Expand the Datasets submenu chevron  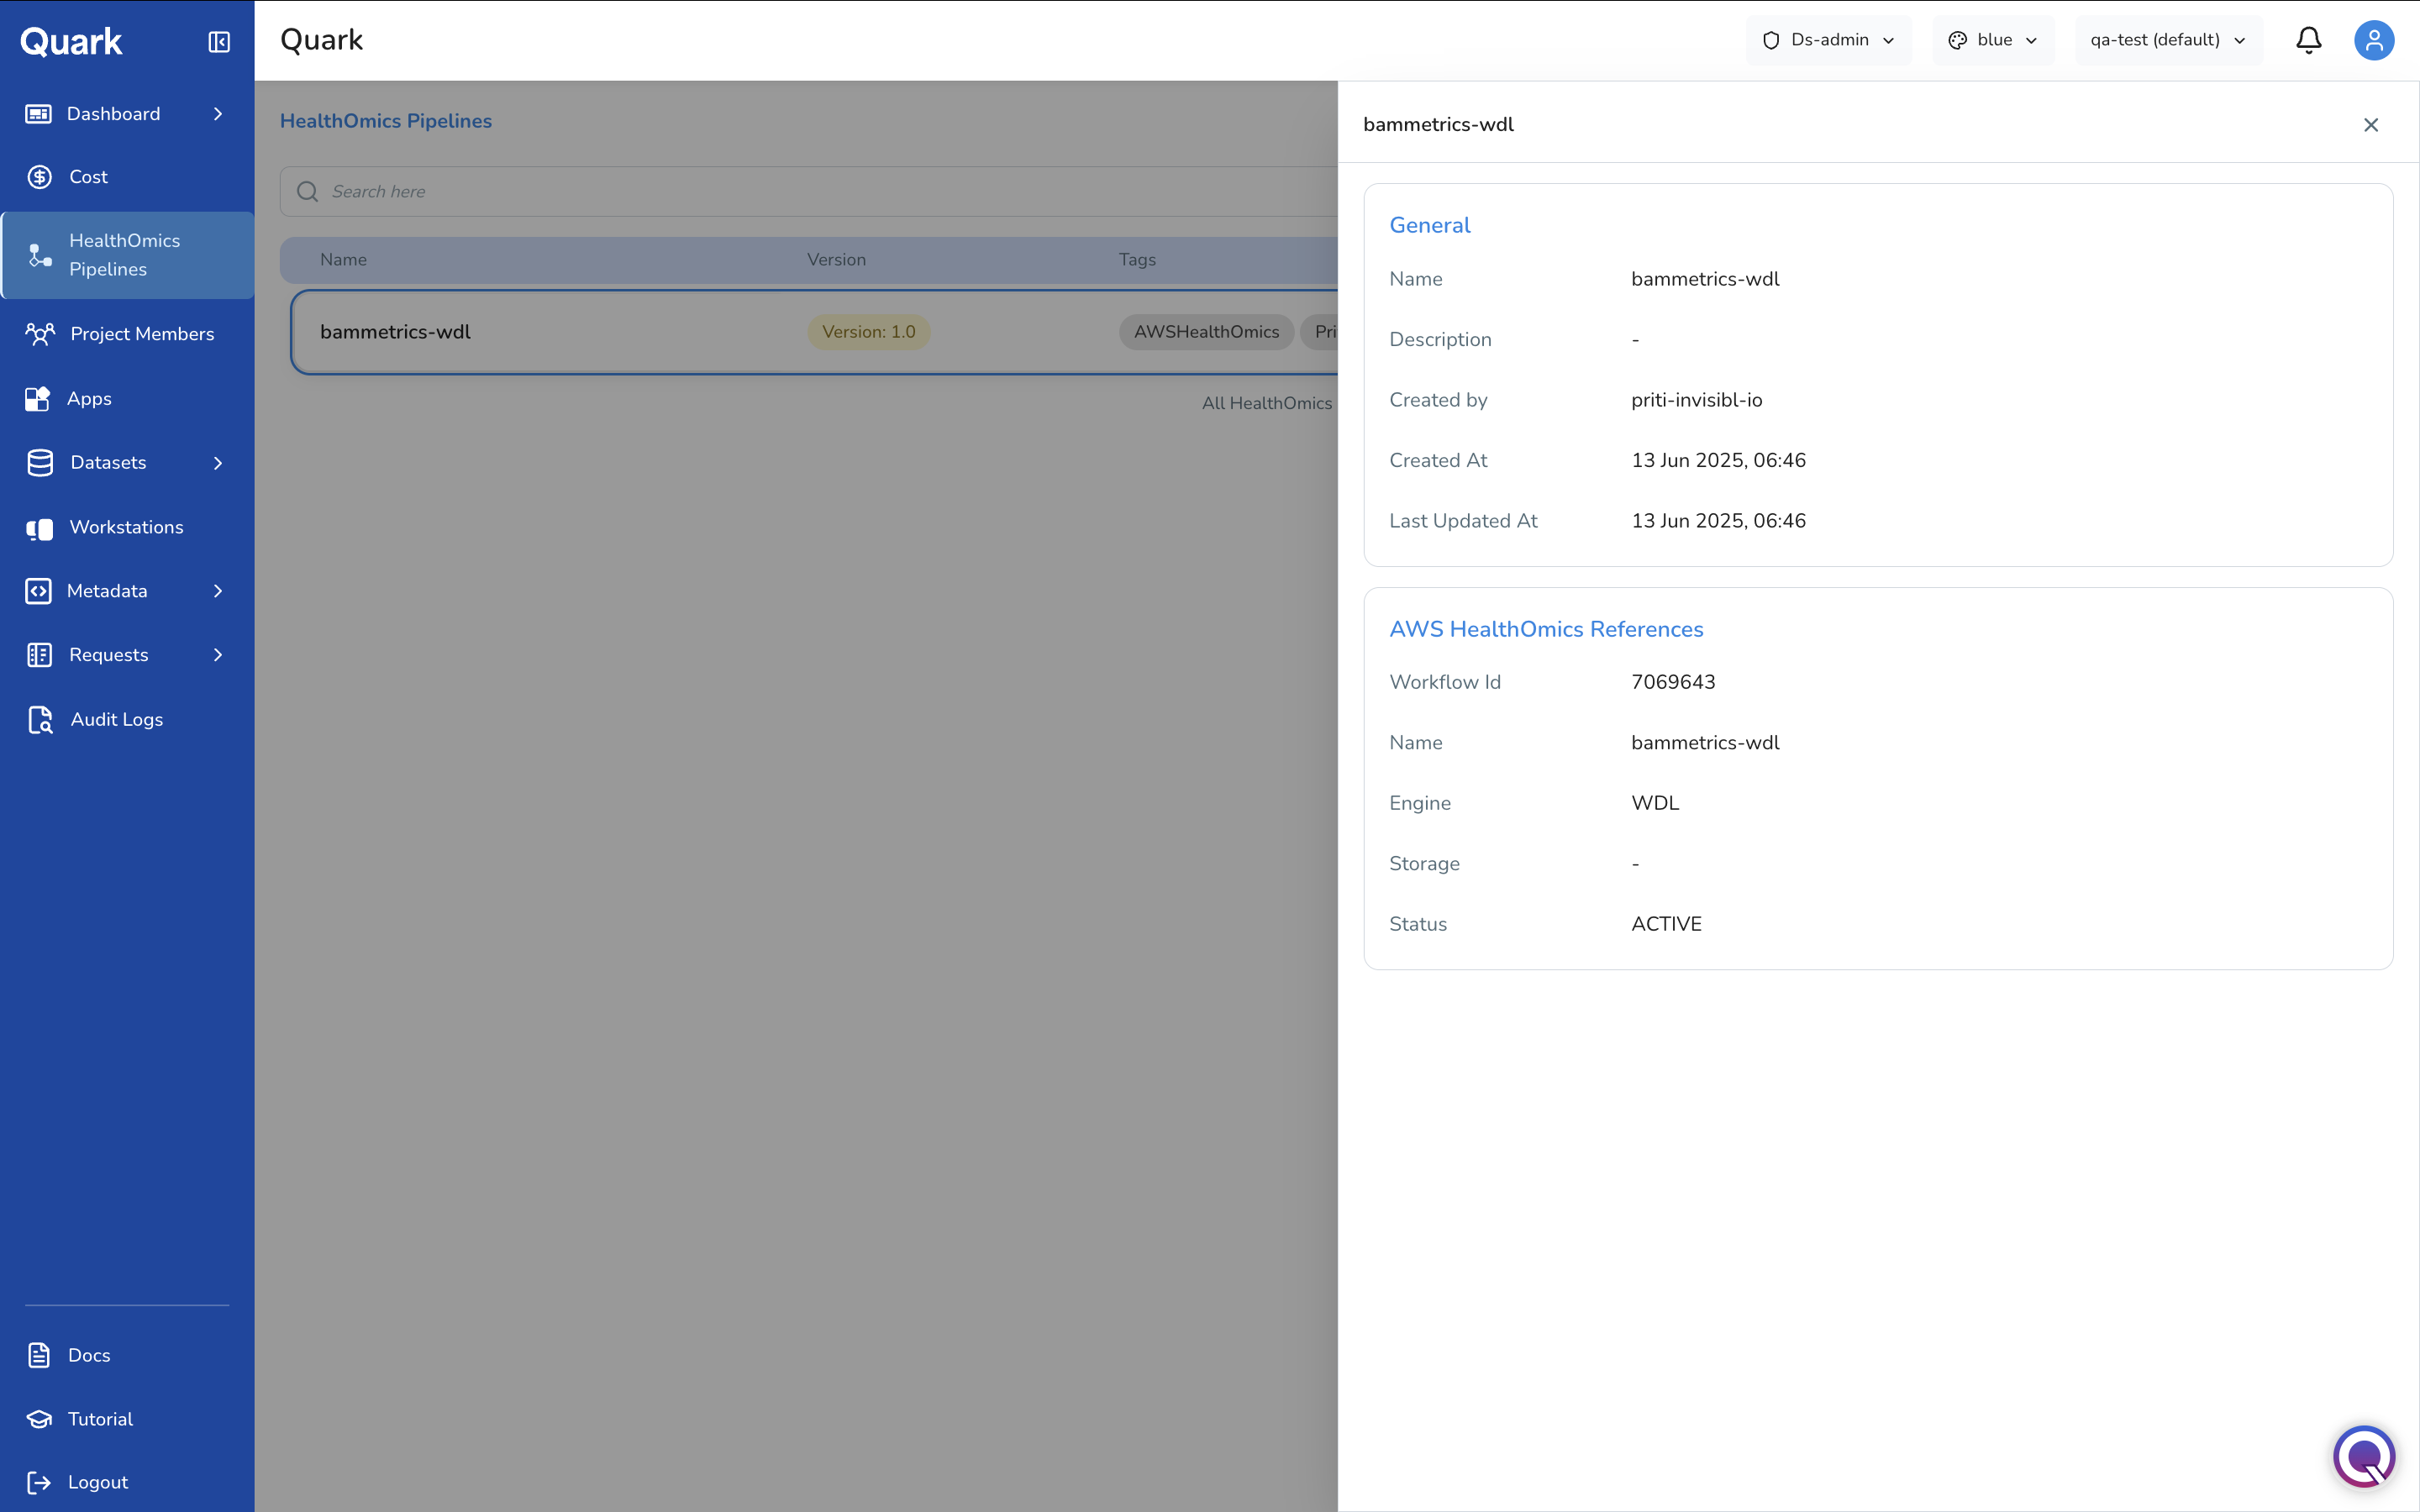coord(218,463)
